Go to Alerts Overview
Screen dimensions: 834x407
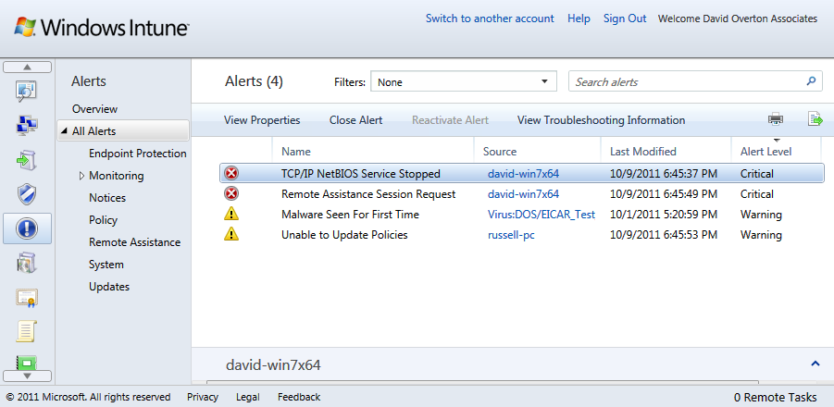coord(94,109)
